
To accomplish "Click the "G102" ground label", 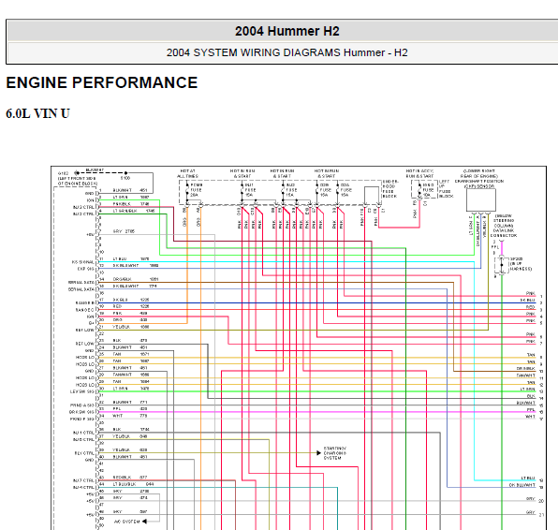I will click(x=63, y=173).
